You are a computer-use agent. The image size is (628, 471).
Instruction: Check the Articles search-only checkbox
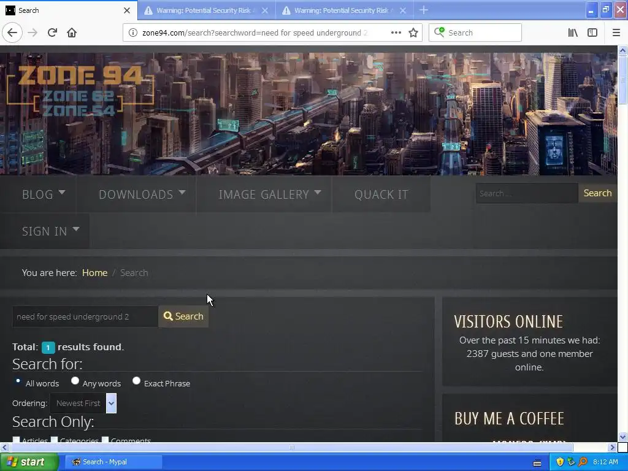click(16, 440)
